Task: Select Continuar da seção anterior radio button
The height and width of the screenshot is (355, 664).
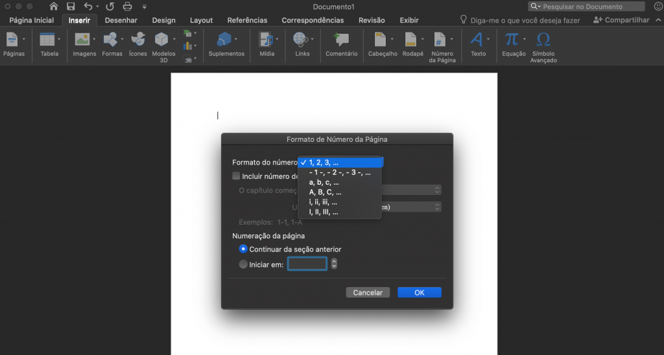Action: click(x=243, y=249)
